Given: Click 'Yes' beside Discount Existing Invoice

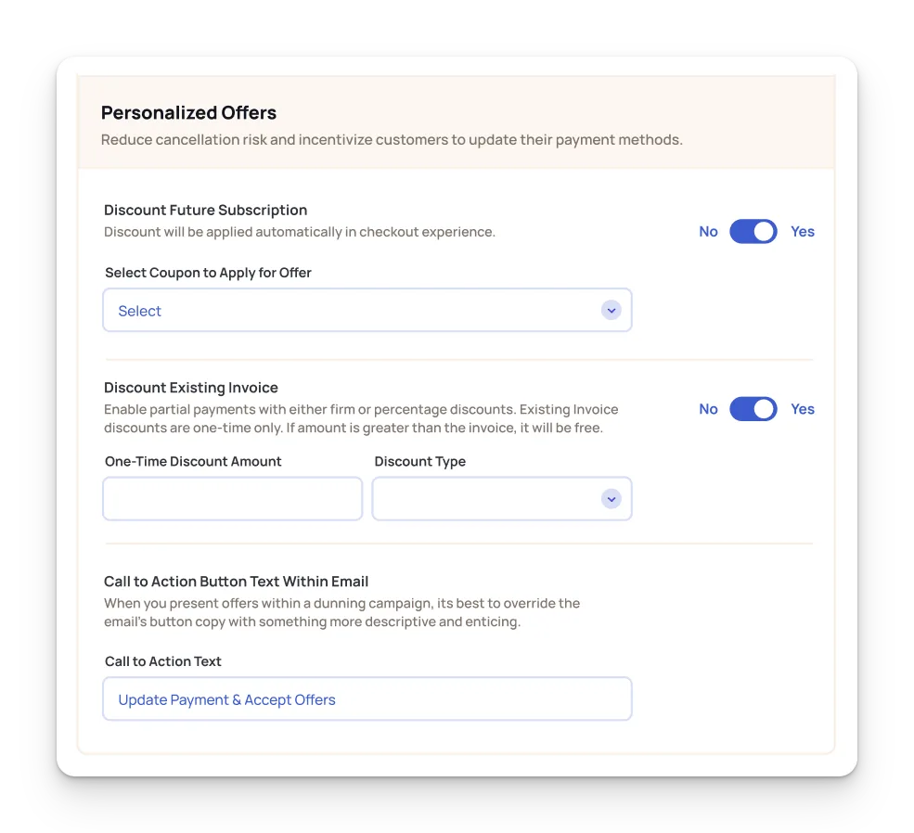Looking at the screenshot, I should (803, 409).
